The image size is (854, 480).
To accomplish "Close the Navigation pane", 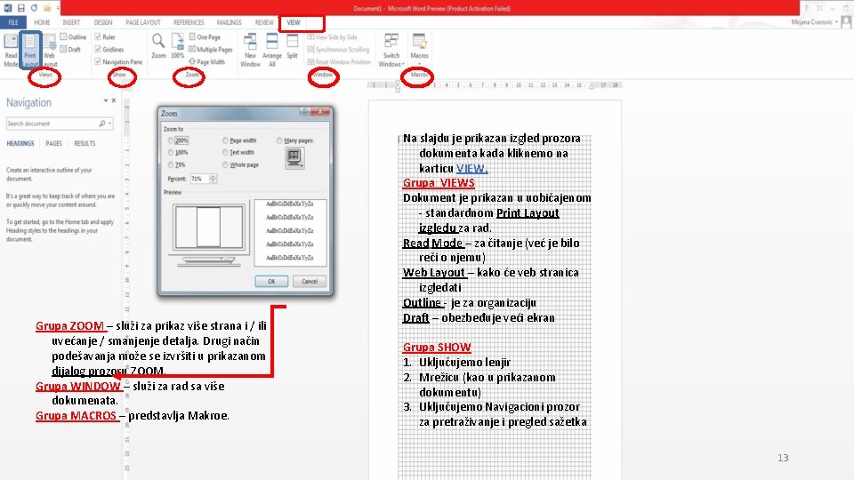I will coord(114,100).
